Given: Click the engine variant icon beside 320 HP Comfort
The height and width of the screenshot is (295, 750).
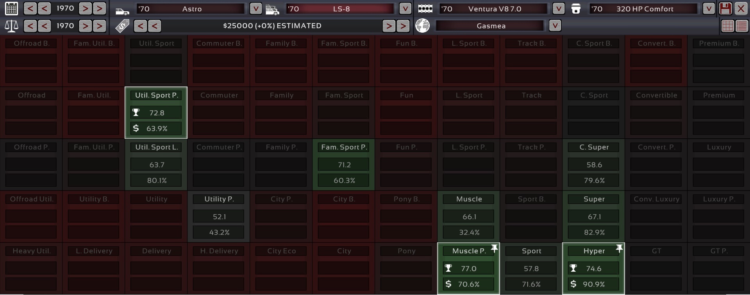Looking at the screenshot, I should tap(576, 9).
